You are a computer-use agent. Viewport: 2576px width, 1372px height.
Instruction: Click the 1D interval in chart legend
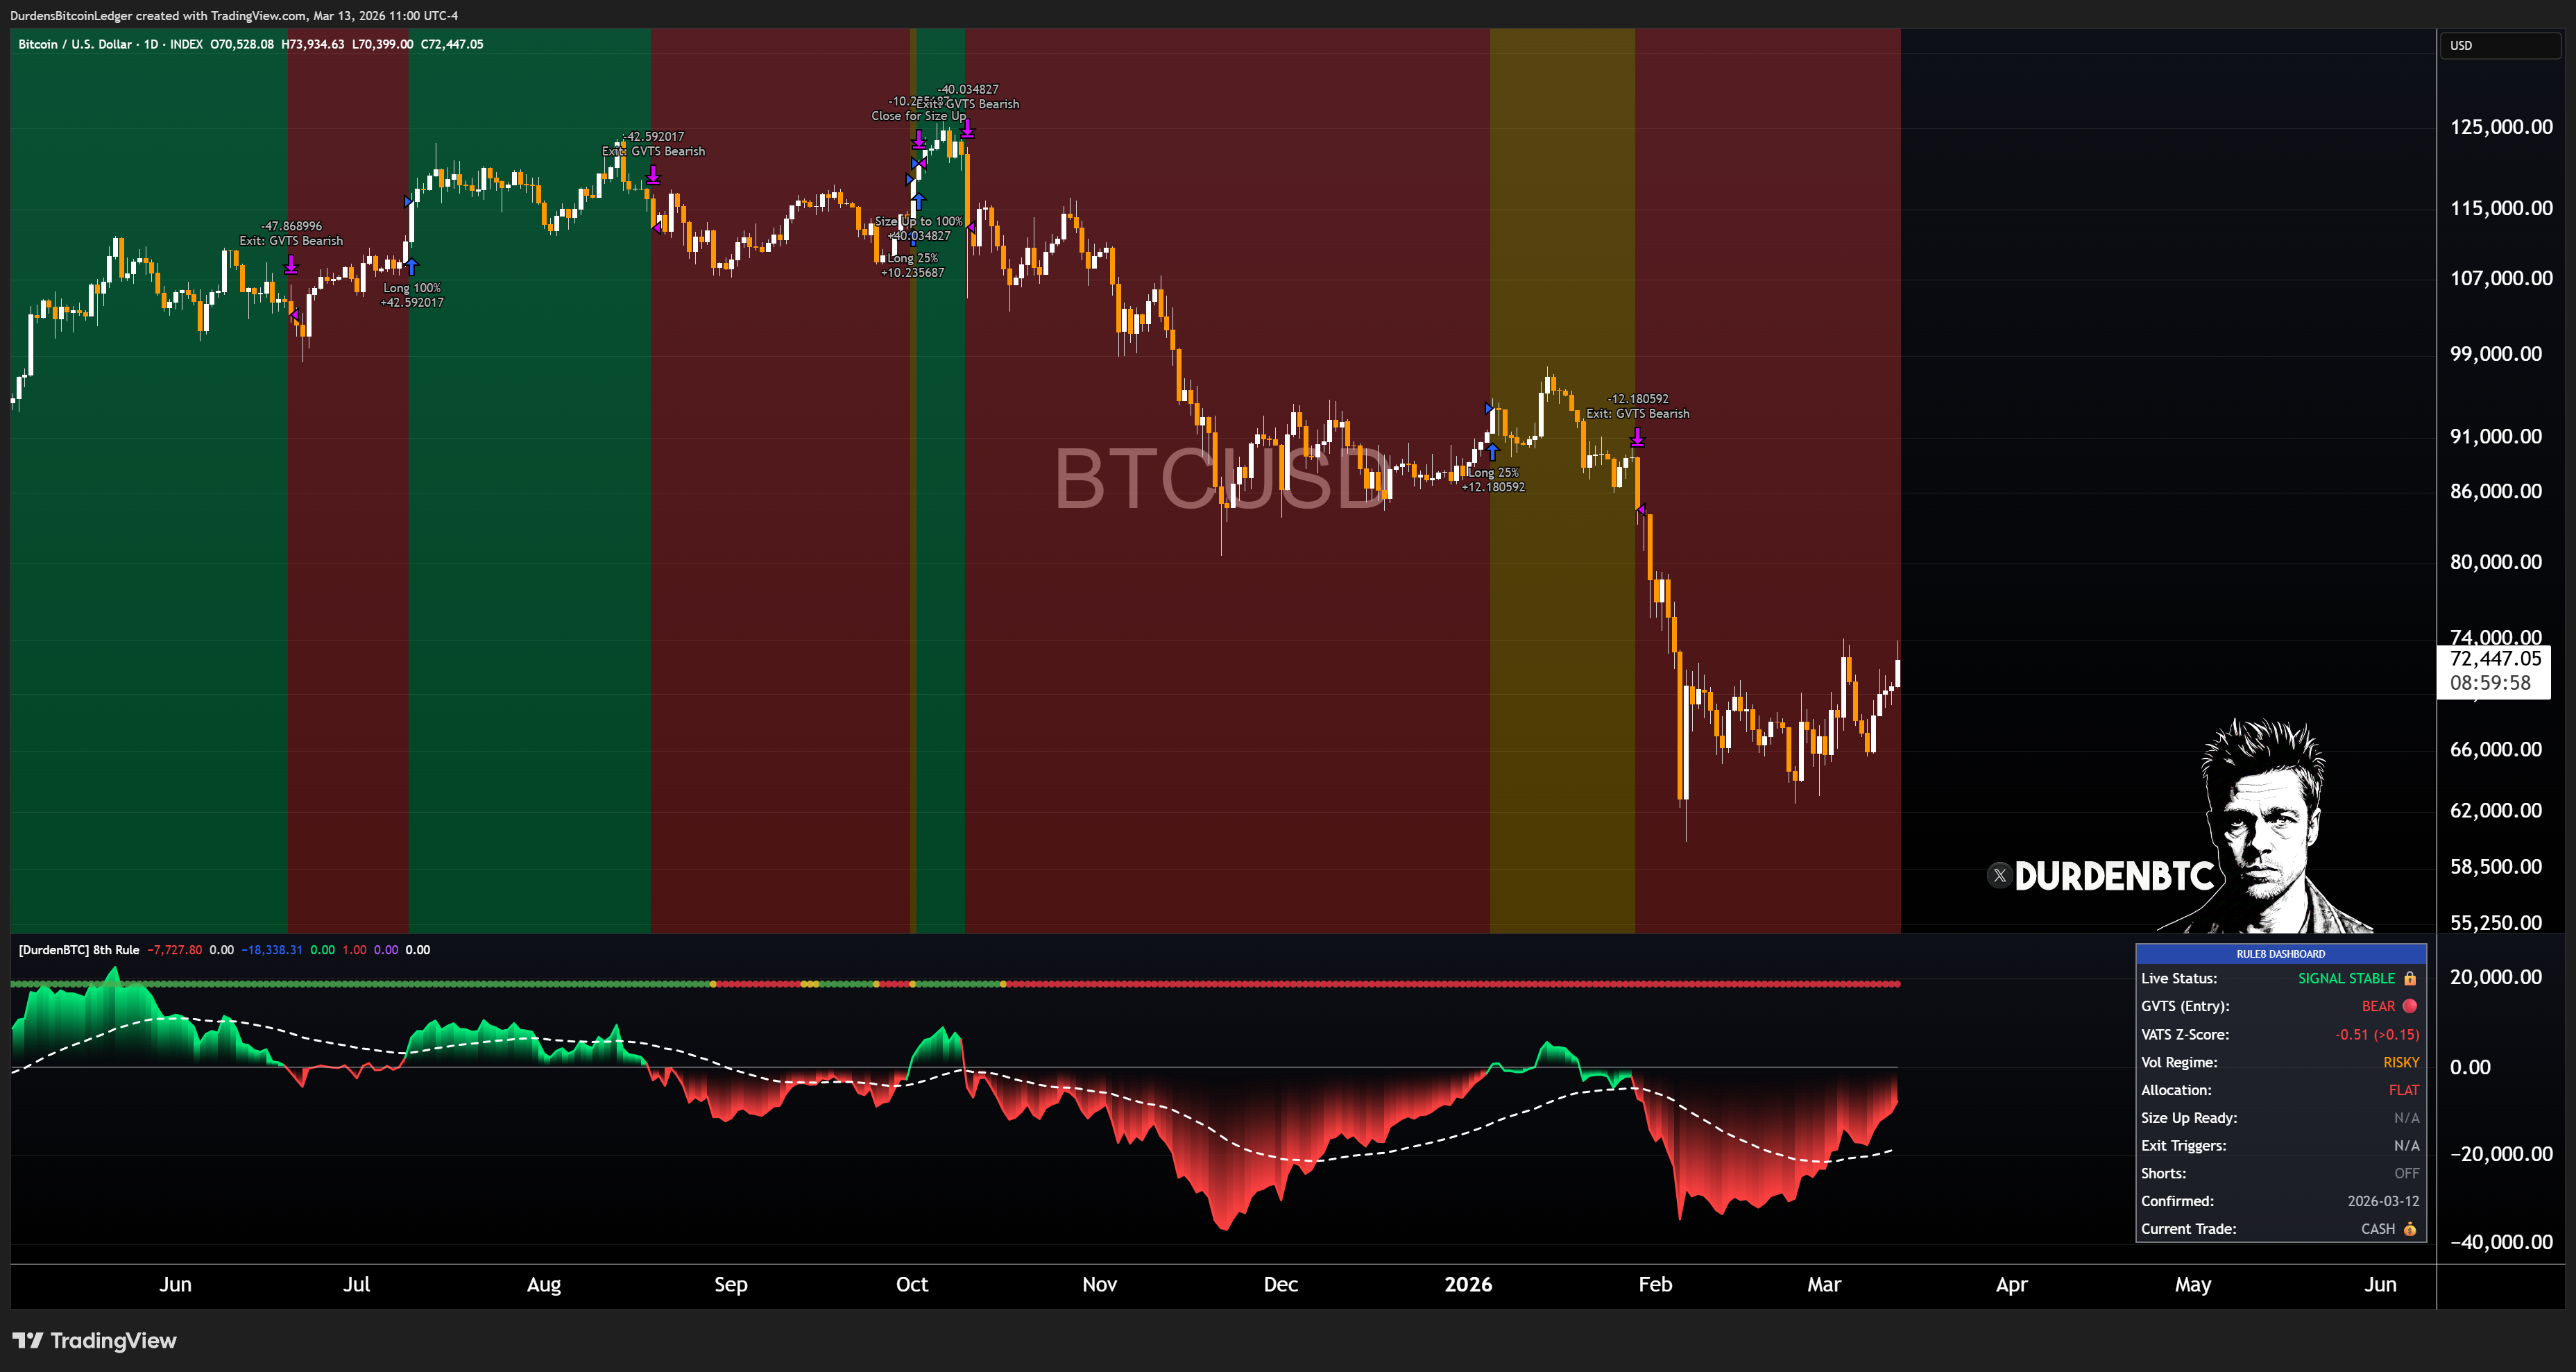[x=151, y=44]
